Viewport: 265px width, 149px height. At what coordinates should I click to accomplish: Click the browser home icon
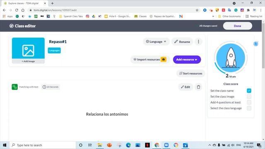pos(23,10)
